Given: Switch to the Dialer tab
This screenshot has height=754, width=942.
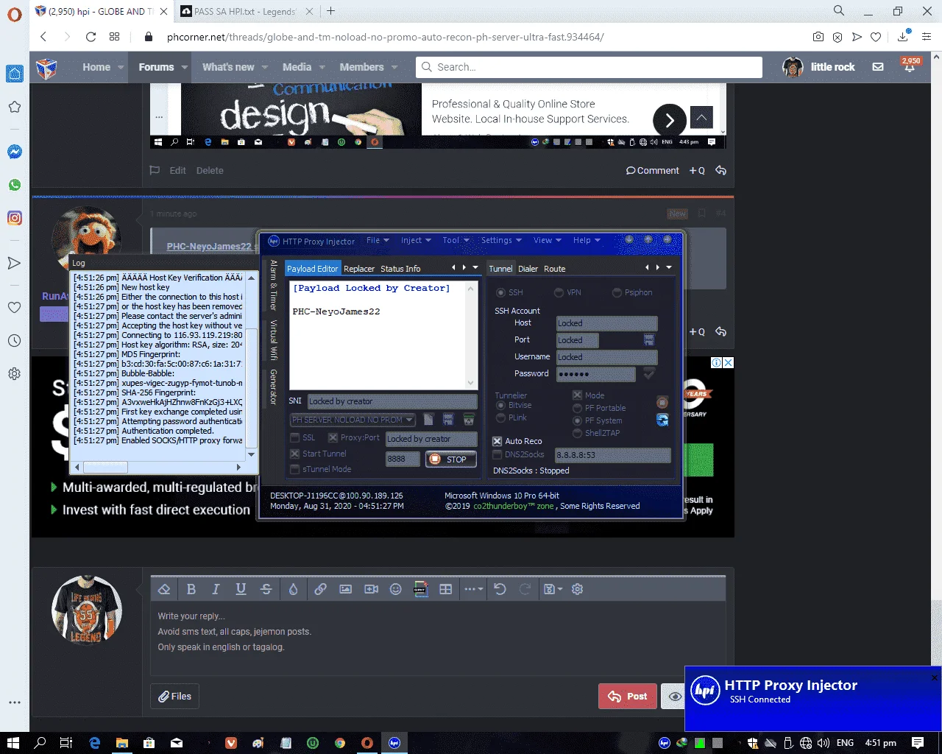Looking at the screenshot, I should click(528, 269).
